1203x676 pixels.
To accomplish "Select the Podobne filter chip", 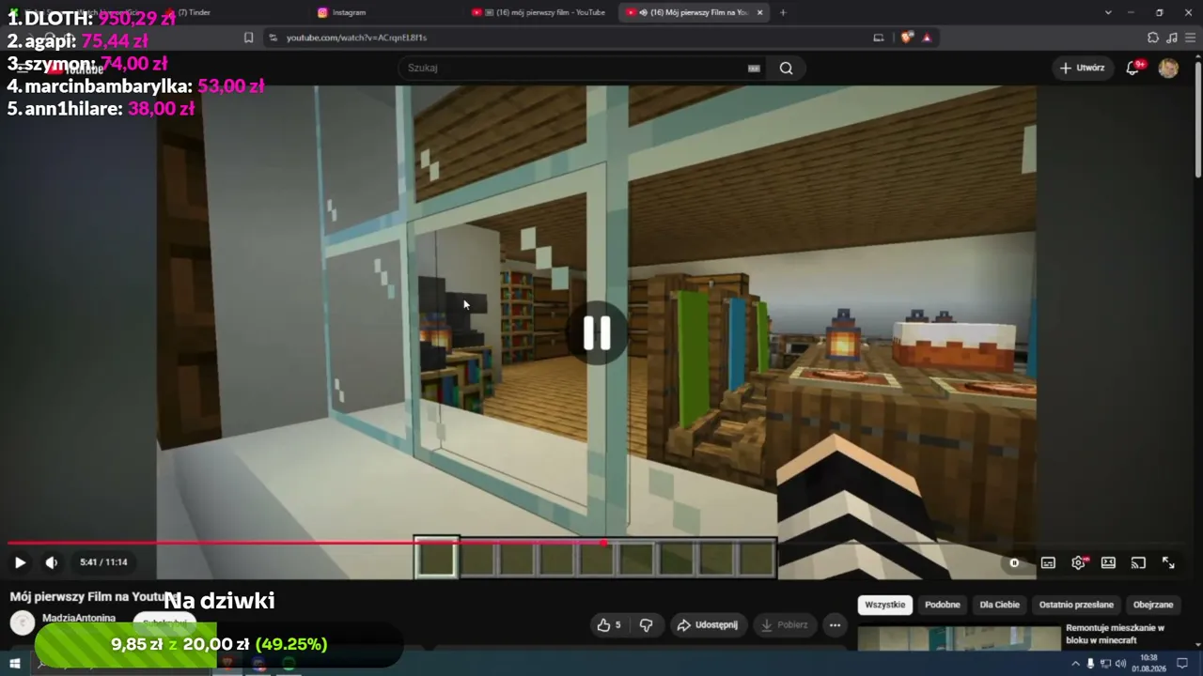I will pos(942,605).
